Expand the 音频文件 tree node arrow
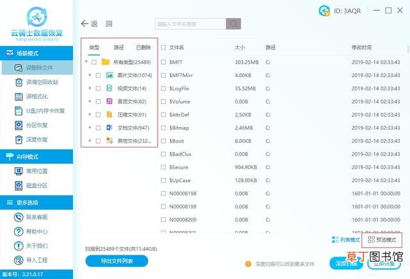Viewport: 410px width, 279px height. 90,101
